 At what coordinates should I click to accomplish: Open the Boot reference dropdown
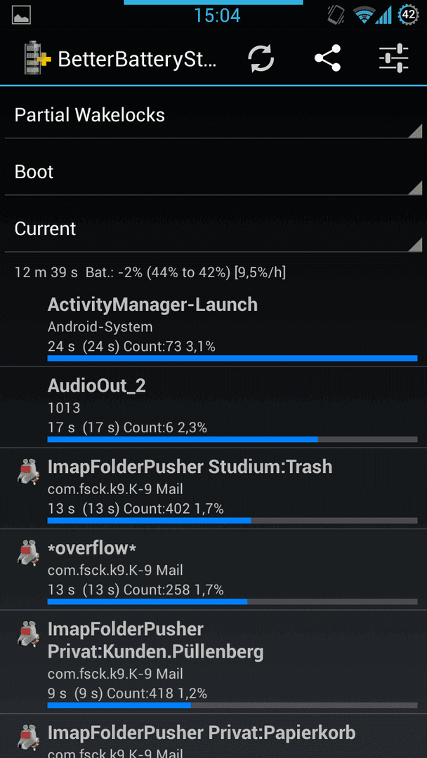pyautogui.click(x=213, y=173)
